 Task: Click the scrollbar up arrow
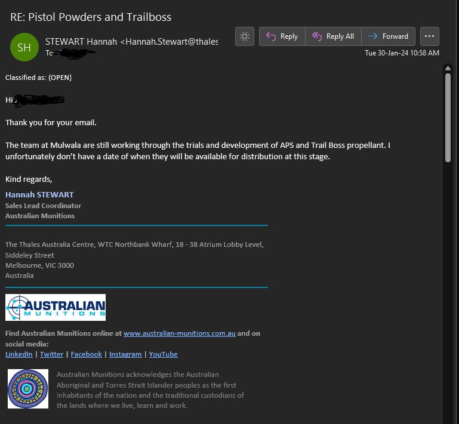pyautogui.click(x=448, y=69)
